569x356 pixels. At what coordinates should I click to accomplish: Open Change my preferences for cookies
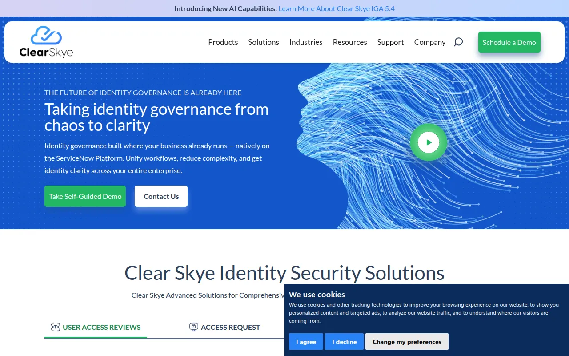click(x=407, y=342)
